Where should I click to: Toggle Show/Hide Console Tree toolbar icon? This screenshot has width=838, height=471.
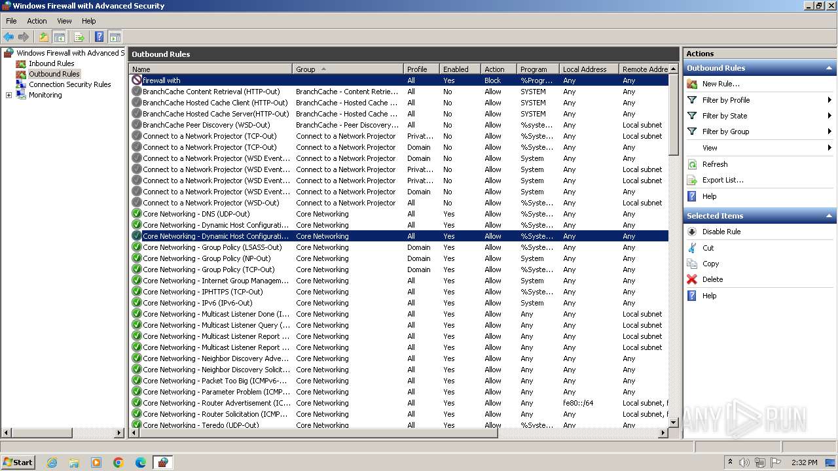click(59, 37)
